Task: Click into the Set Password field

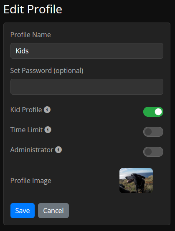Action: 87,87
